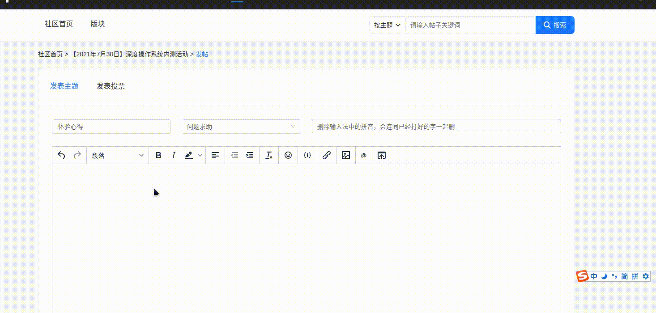Toggle bold formatting in the editor
656x313 pixels.
[x=158, y=155]
